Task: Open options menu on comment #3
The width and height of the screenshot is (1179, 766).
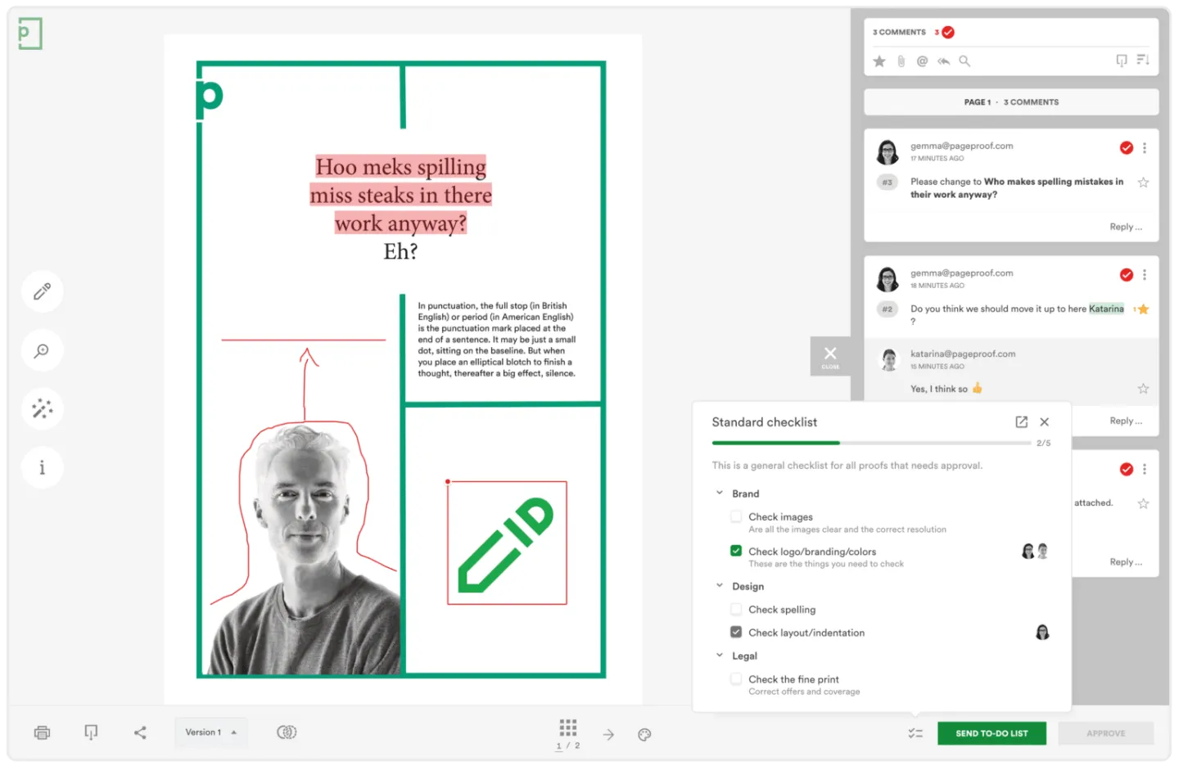Action: [x=1145, y=148]
